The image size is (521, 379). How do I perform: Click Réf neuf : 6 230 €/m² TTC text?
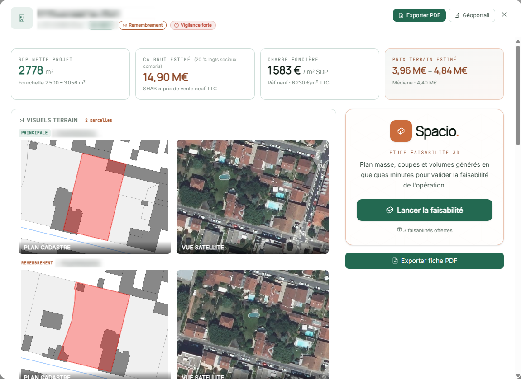pyautogui.click(x=298, y=83)
